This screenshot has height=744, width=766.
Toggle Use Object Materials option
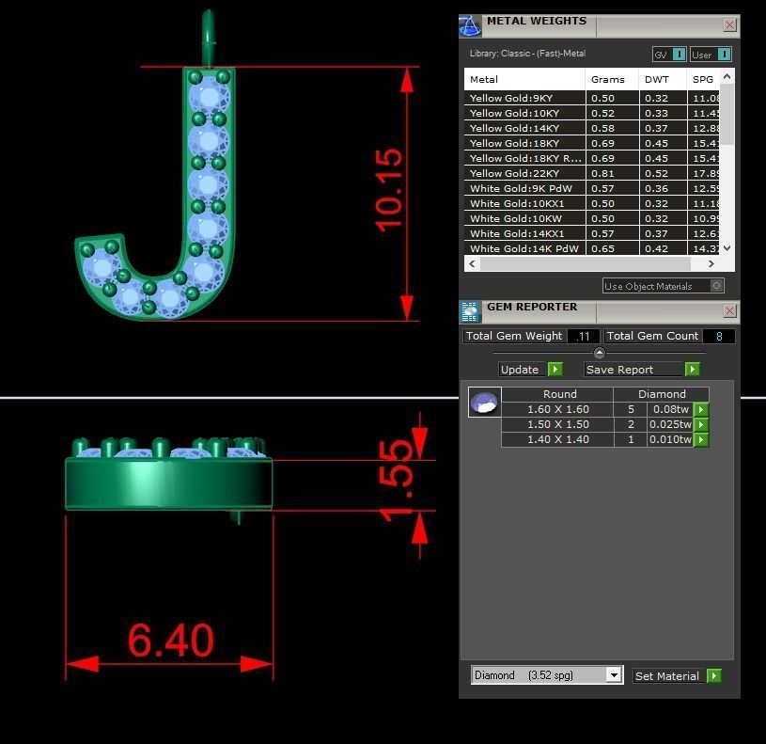(716, 286)
